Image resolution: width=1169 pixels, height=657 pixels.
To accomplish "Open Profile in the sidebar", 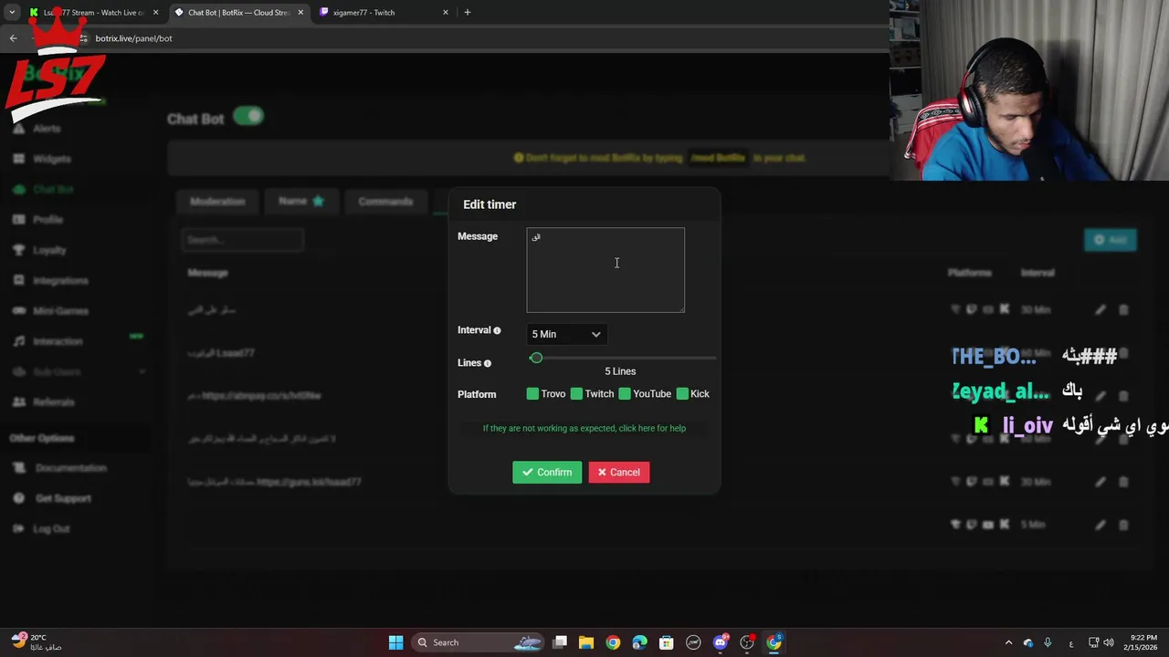I will (48, 220).
